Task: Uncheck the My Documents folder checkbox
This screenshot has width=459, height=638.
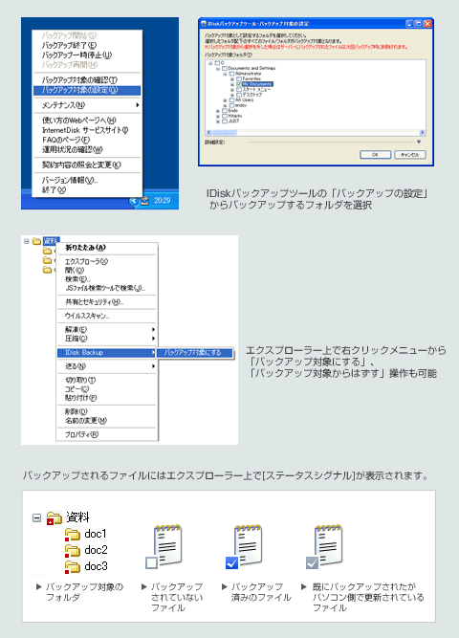Action: point(239,84)
